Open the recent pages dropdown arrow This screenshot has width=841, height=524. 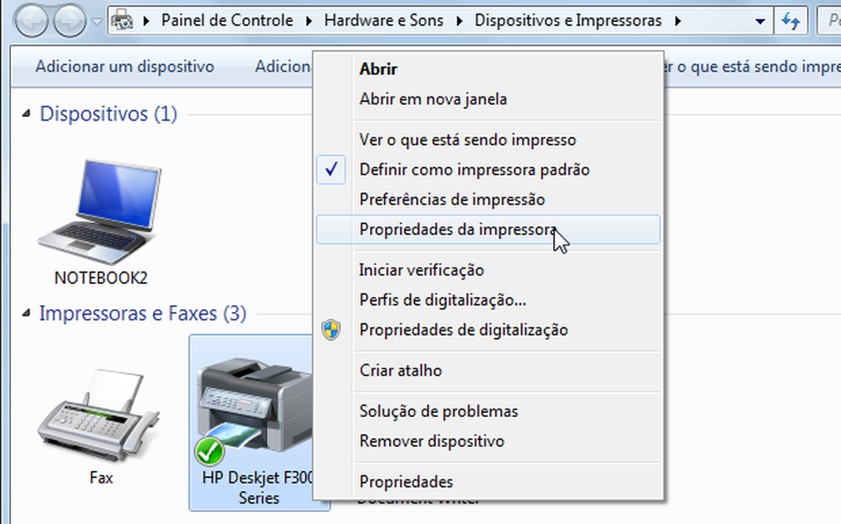[96, 21]
